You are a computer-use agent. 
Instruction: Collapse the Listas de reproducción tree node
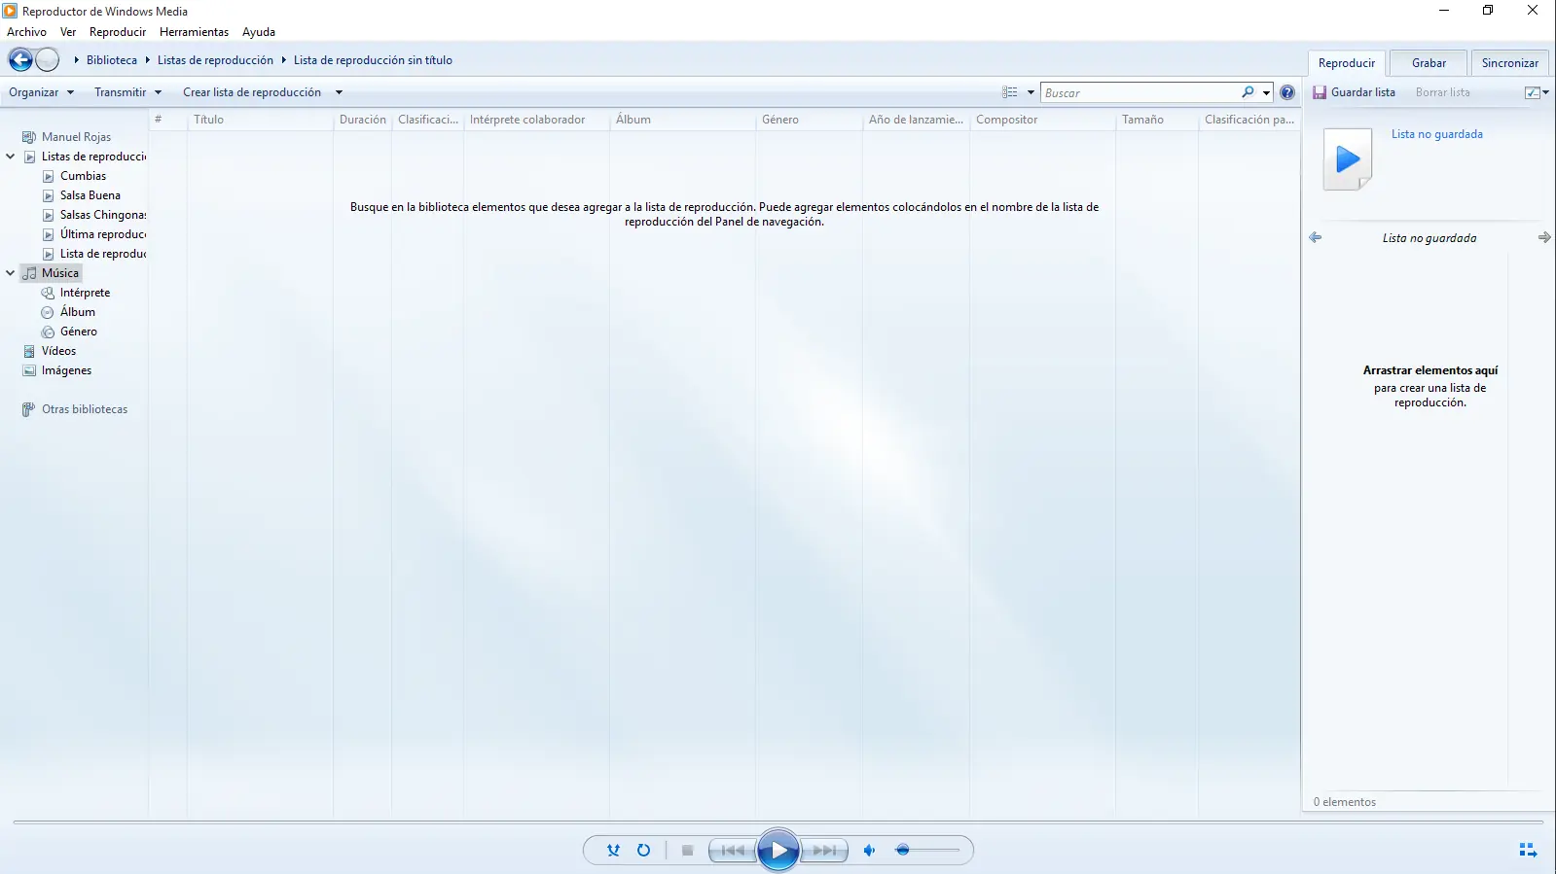(11, 157)
